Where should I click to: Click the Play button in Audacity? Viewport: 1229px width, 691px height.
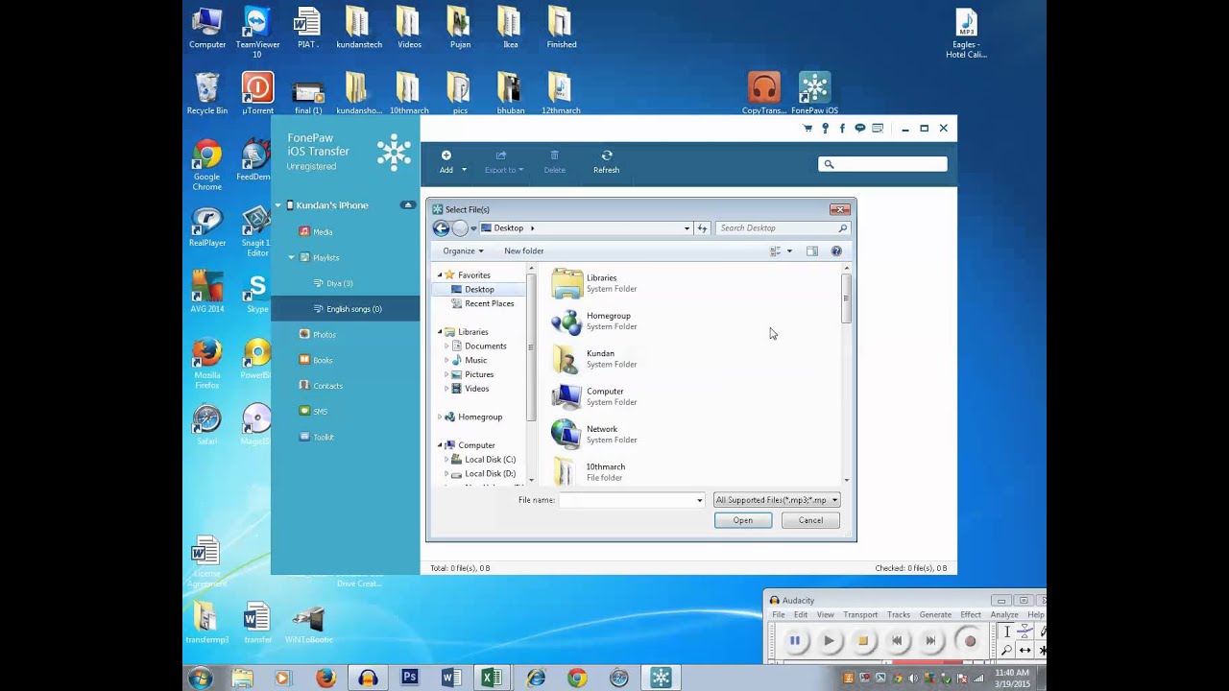click(829, 641)
